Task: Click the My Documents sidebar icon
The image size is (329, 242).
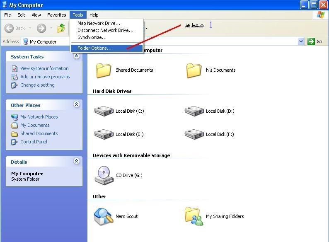Action: (x=14, y=125)
